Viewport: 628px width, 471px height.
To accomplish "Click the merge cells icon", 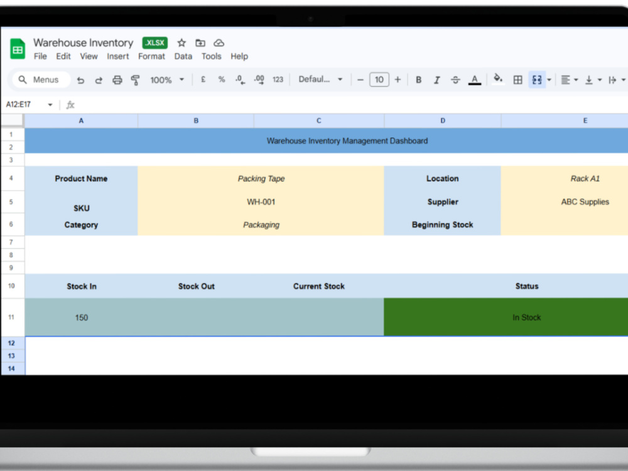I will tap(537, 80).
